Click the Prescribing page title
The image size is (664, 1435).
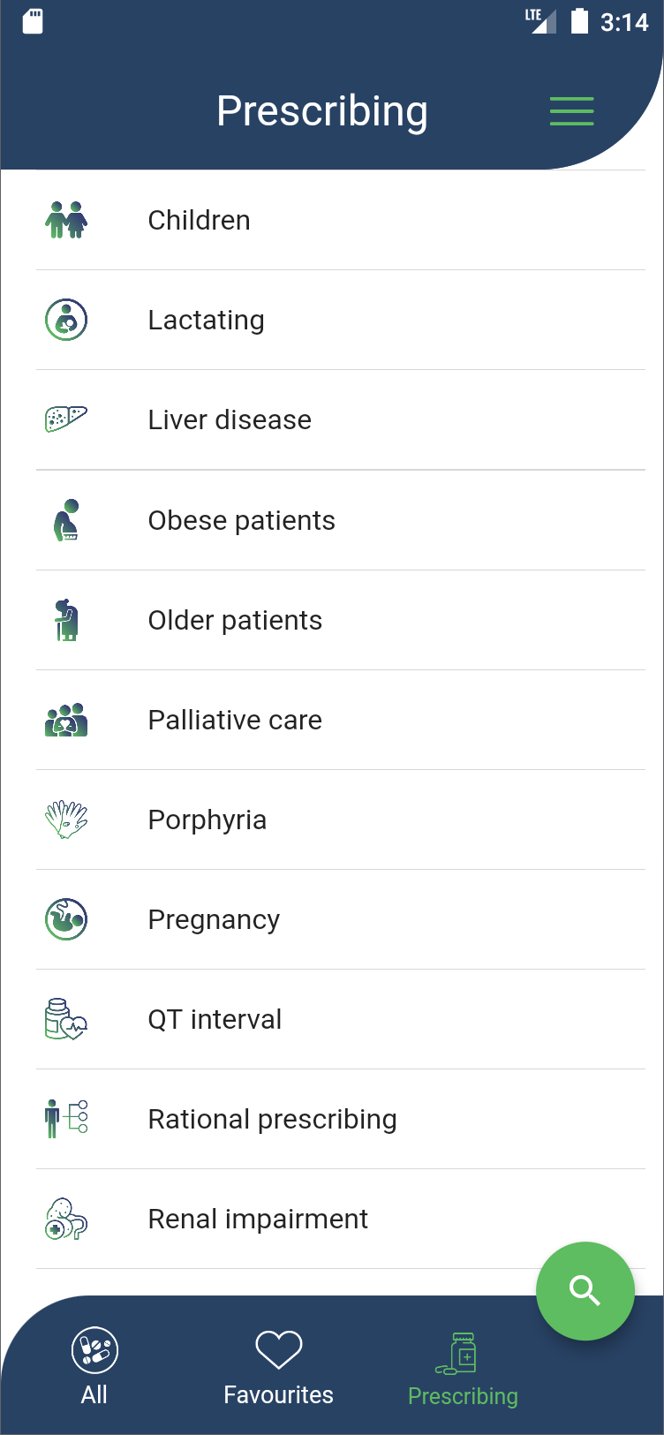322,111
